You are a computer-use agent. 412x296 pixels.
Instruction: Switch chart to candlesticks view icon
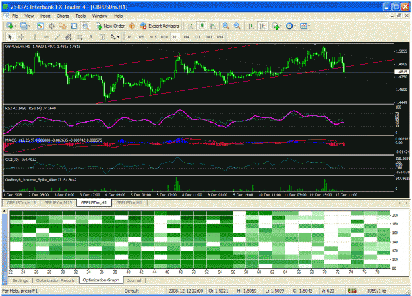pos(202,26)
